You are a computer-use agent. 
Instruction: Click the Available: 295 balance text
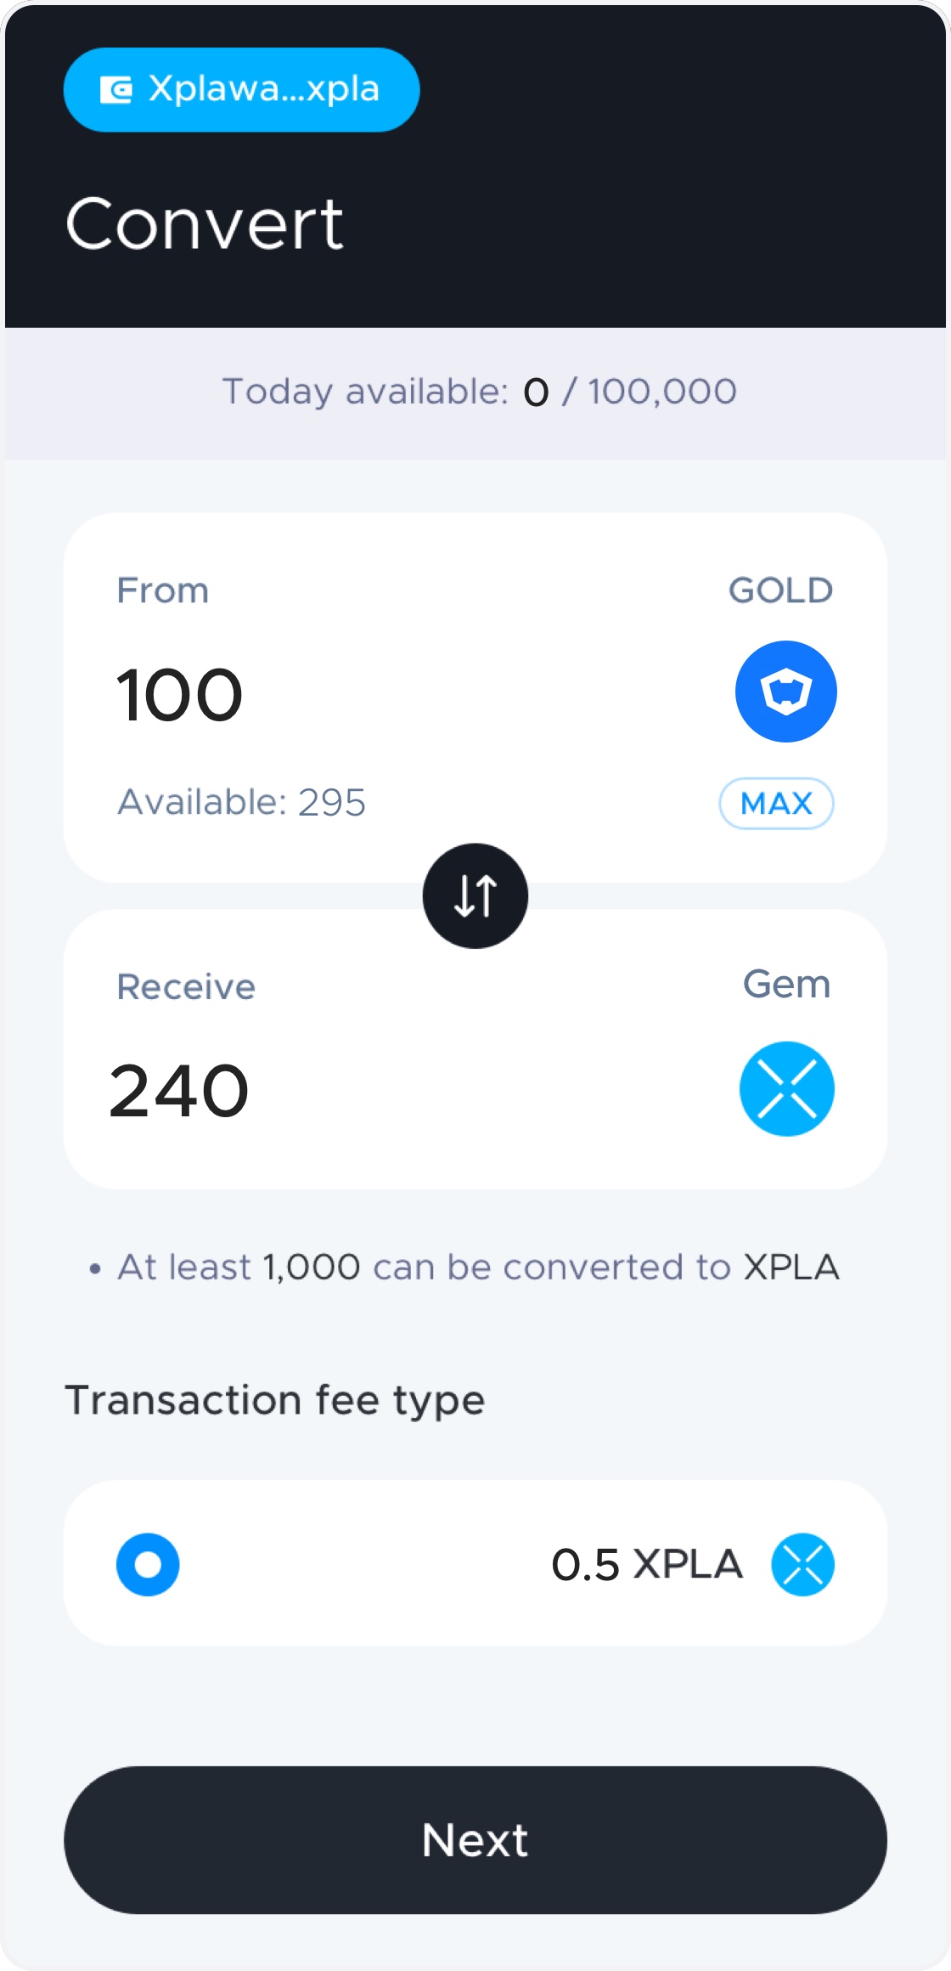tap(241, 802)
